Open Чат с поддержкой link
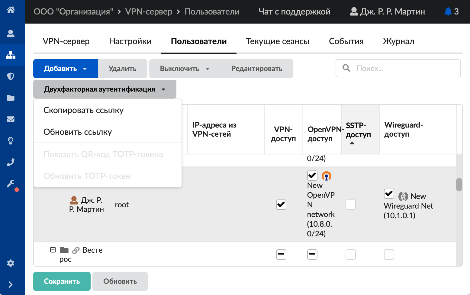The image size is (470, 295). point(294,11)
